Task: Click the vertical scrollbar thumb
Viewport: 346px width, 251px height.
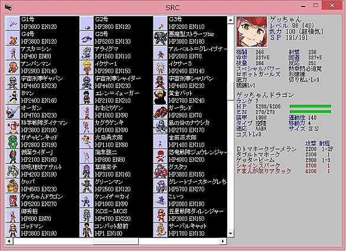Action: coord(230,91)
